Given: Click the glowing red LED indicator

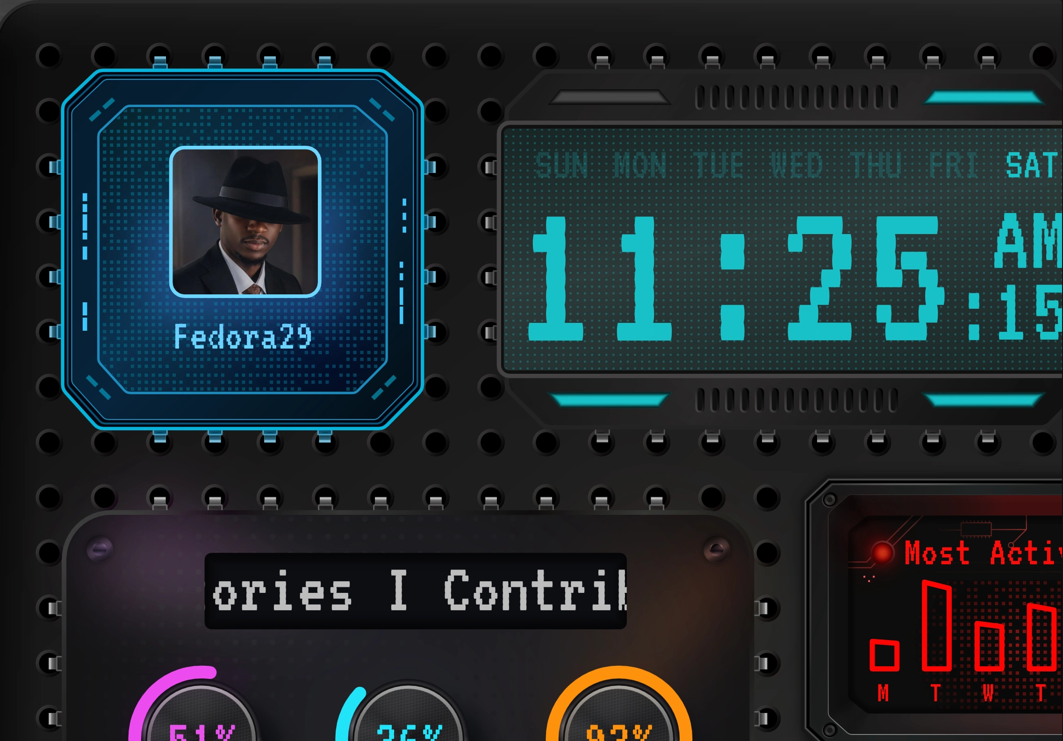Looking at the screenshot, I should pyautogui.click(x=882, y=553).
